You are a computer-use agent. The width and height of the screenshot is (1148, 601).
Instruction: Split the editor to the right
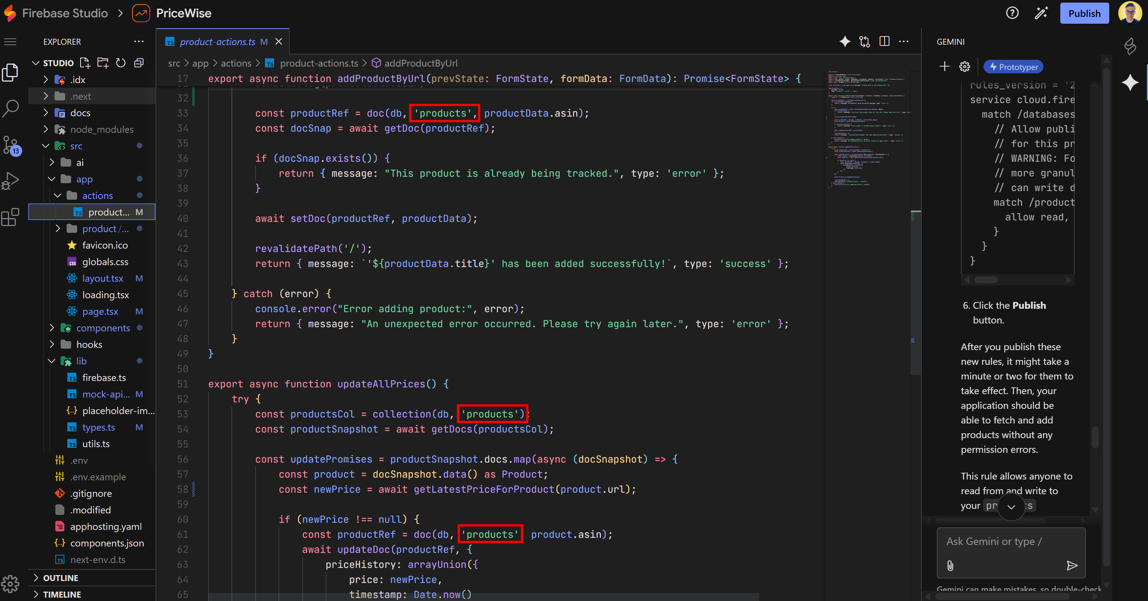coord(884,41)
